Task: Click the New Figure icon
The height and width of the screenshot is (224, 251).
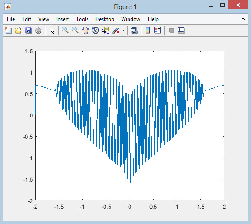Action: pyautogui.click(x=8, y=30)
